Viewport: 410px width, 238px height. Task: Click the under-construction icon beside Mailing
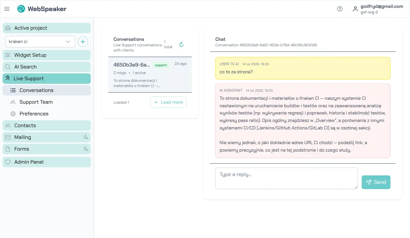[x=85, y=137]
